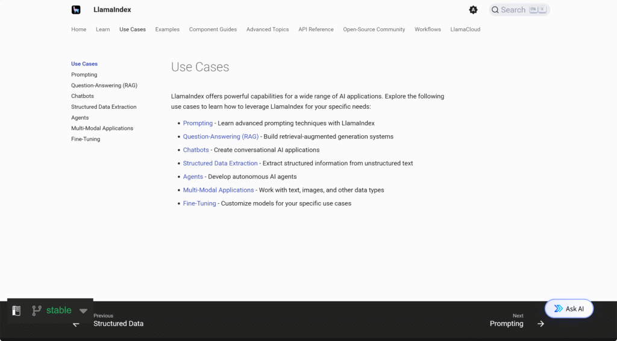Go to the LlamaCloud tab
Image resolution: width=617 pixels, height=341 pixels.
(x=465, y=29)
